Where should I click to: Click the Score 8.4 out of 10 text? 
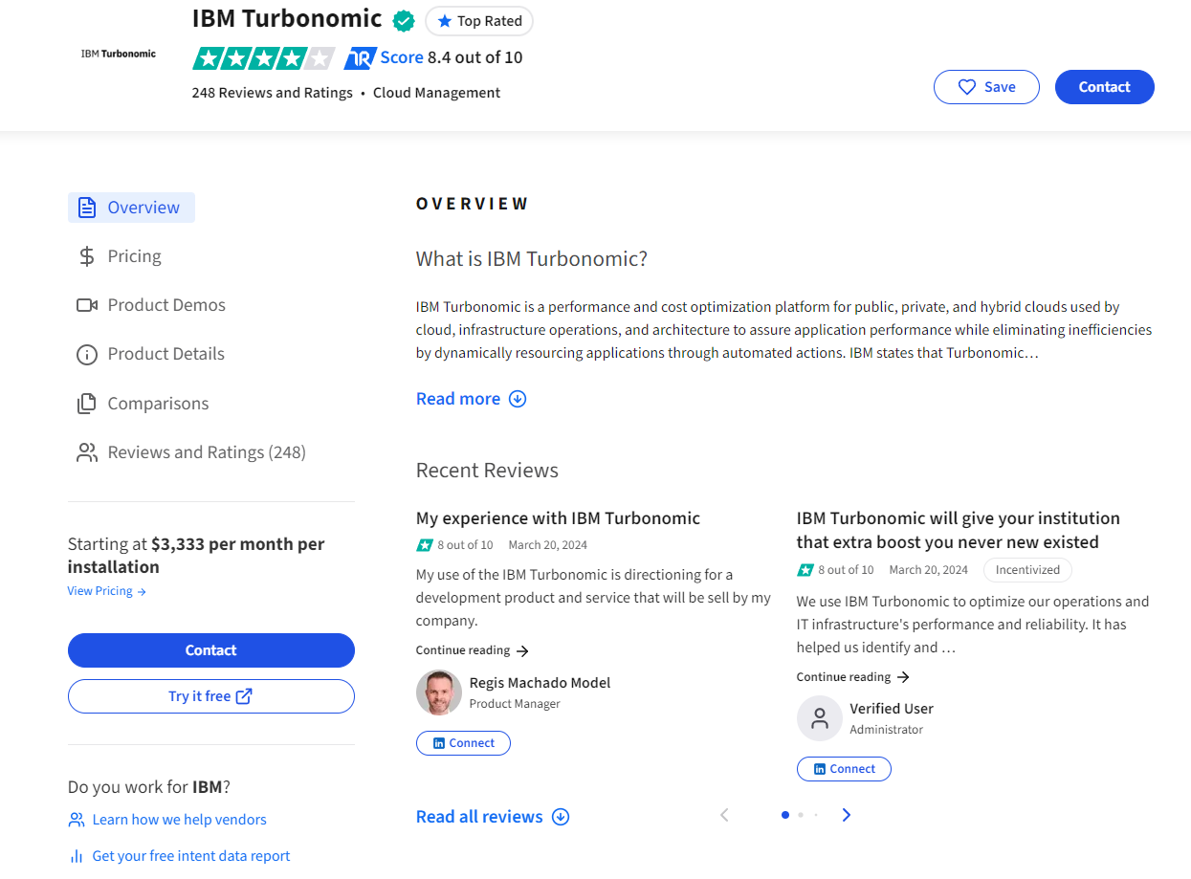pos(452,57)
